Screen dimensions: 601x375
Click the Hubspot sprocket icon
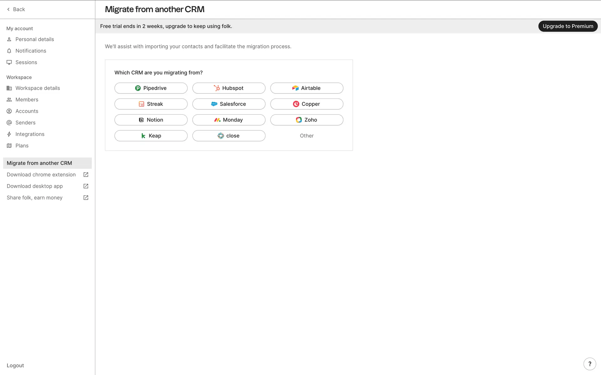217,88
